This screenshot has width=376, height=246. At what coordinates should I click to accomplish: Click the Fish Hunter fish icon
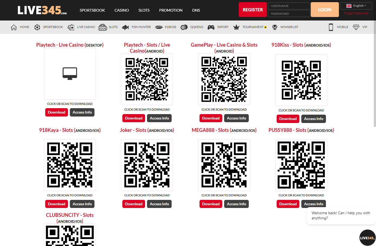coord(125,27)
